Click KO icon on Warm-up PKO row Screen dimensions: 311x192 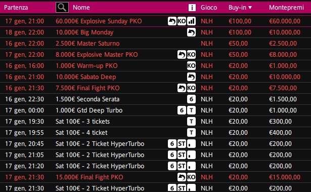point(191,65)
